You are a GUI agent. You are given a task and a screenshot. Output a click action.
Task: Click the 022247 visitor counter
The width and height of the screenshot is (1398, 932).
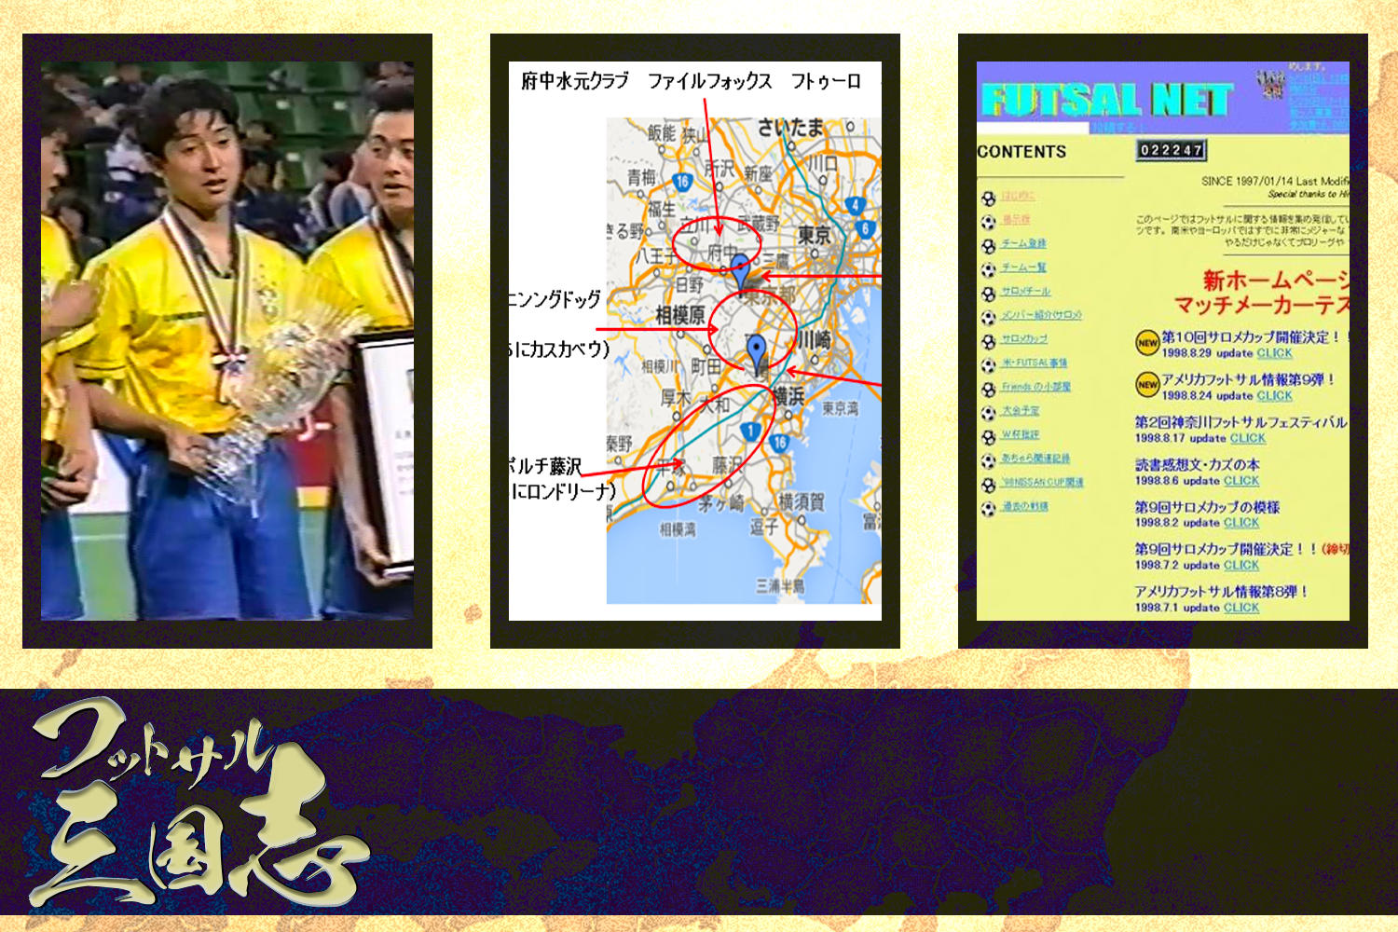tap(1171, 150)
